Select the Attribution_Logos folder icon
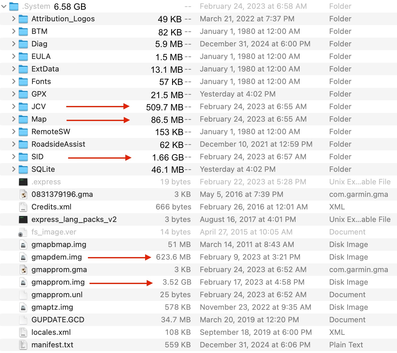Viewport: 397px width, 353px height. (x=23, y=19)
